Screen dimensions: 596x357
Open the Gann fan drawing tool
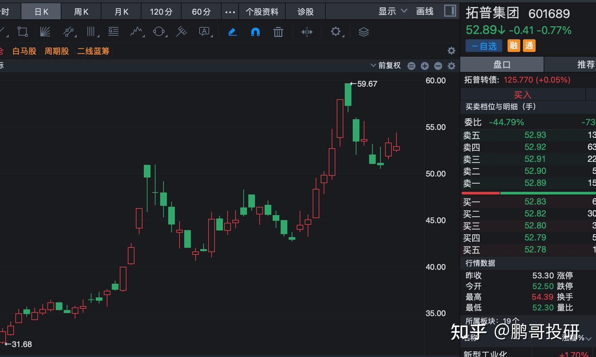[45, 31]
